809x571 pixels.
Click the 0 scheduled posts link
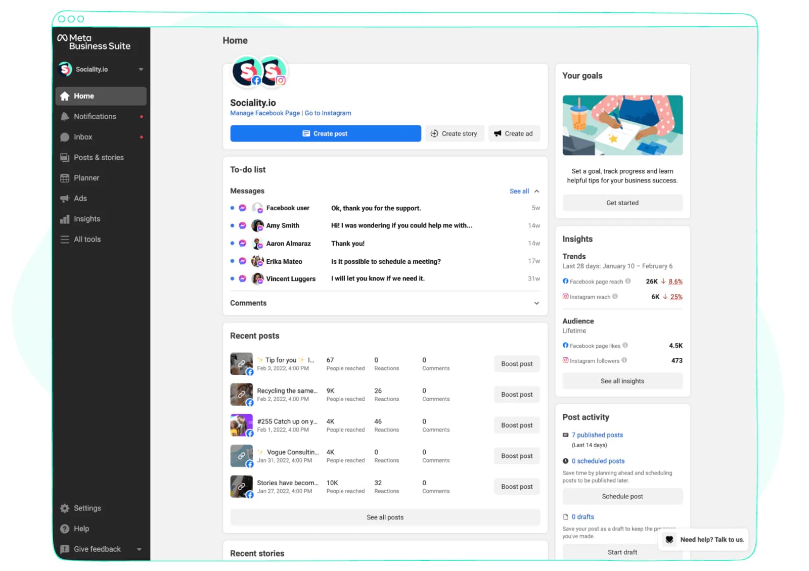pyautogui.click(x=598, y=461)
